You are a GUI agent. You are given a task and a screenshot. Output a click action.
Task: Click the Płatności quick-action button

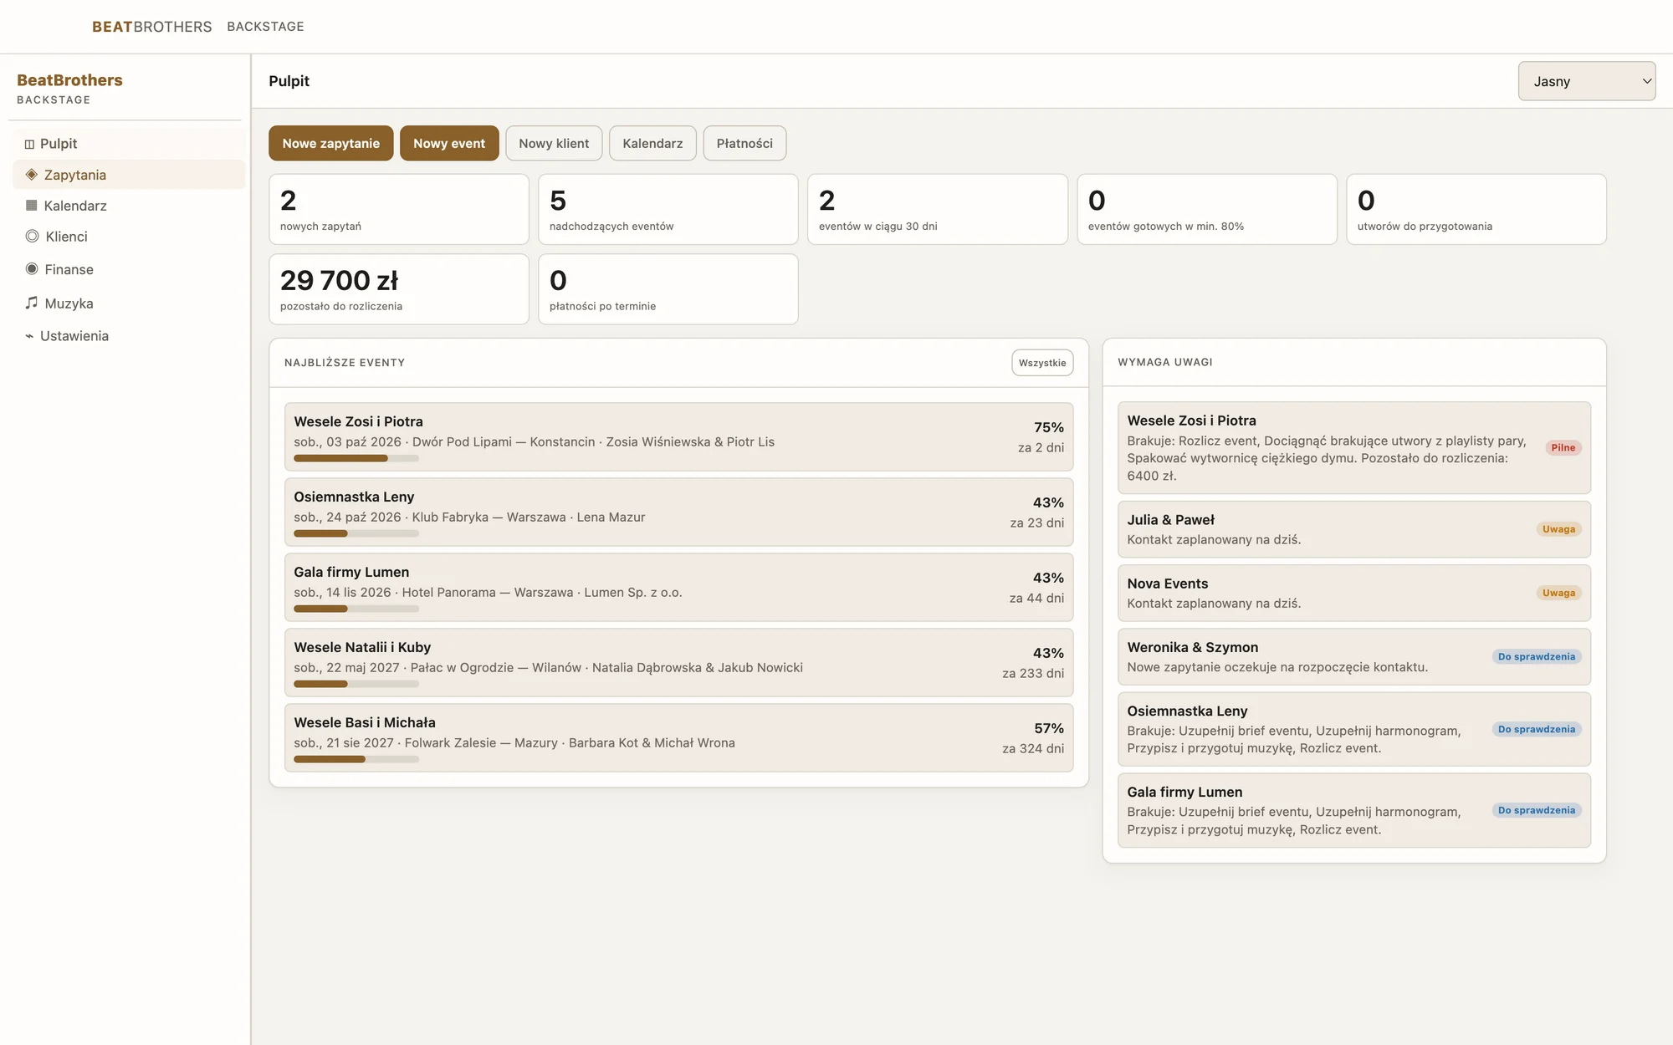coord(744,143)
